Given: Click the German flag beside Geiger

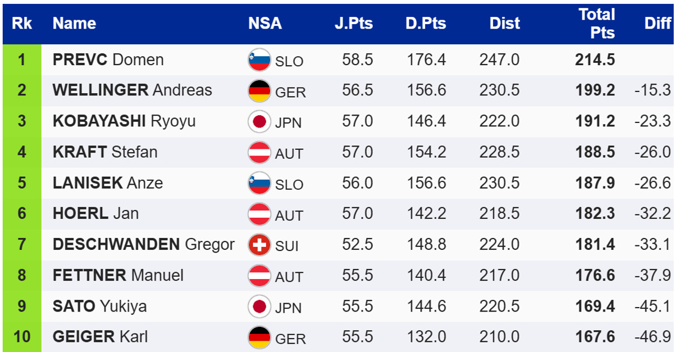Looking at the screenshot, I should (x=259, y=337).
